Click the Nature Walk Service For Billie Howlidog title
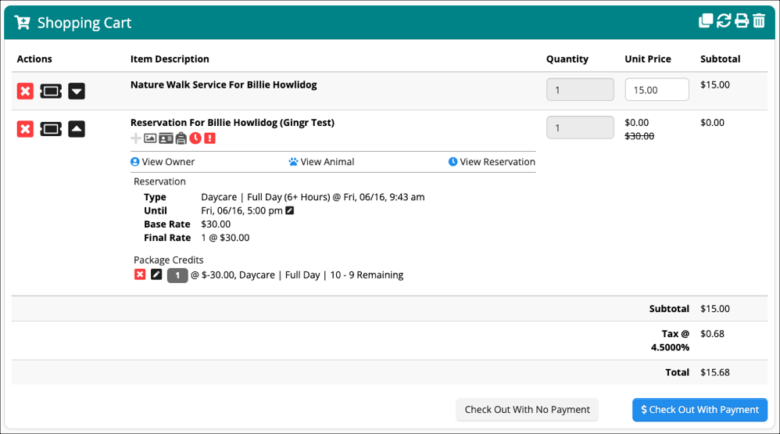 point(224,84)
